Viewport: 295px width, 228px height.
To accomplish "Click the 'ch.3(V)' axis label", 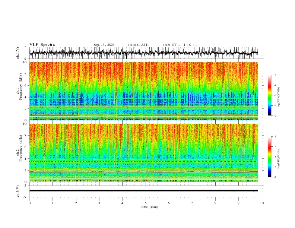I will click(18, 191).
